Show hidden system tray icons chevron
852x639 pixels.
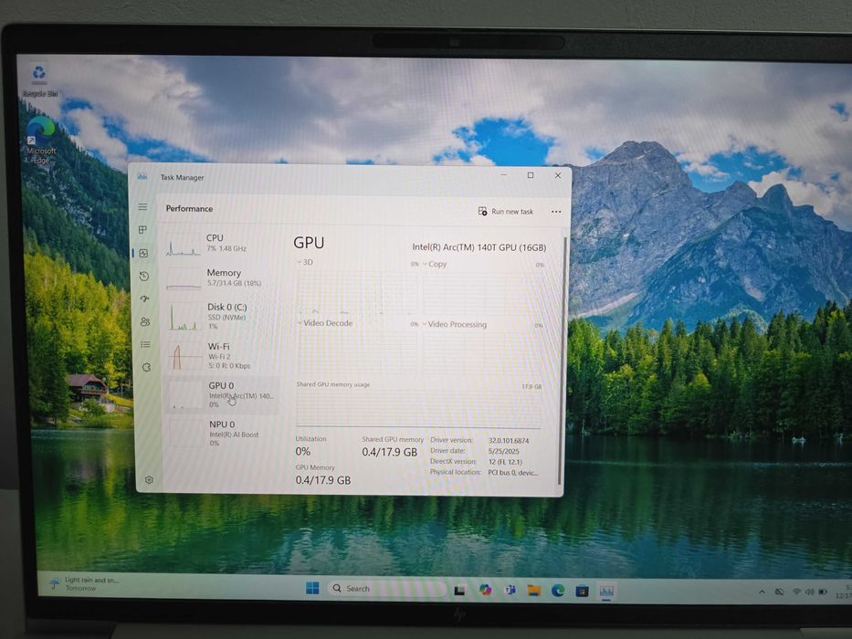[762, 592]
